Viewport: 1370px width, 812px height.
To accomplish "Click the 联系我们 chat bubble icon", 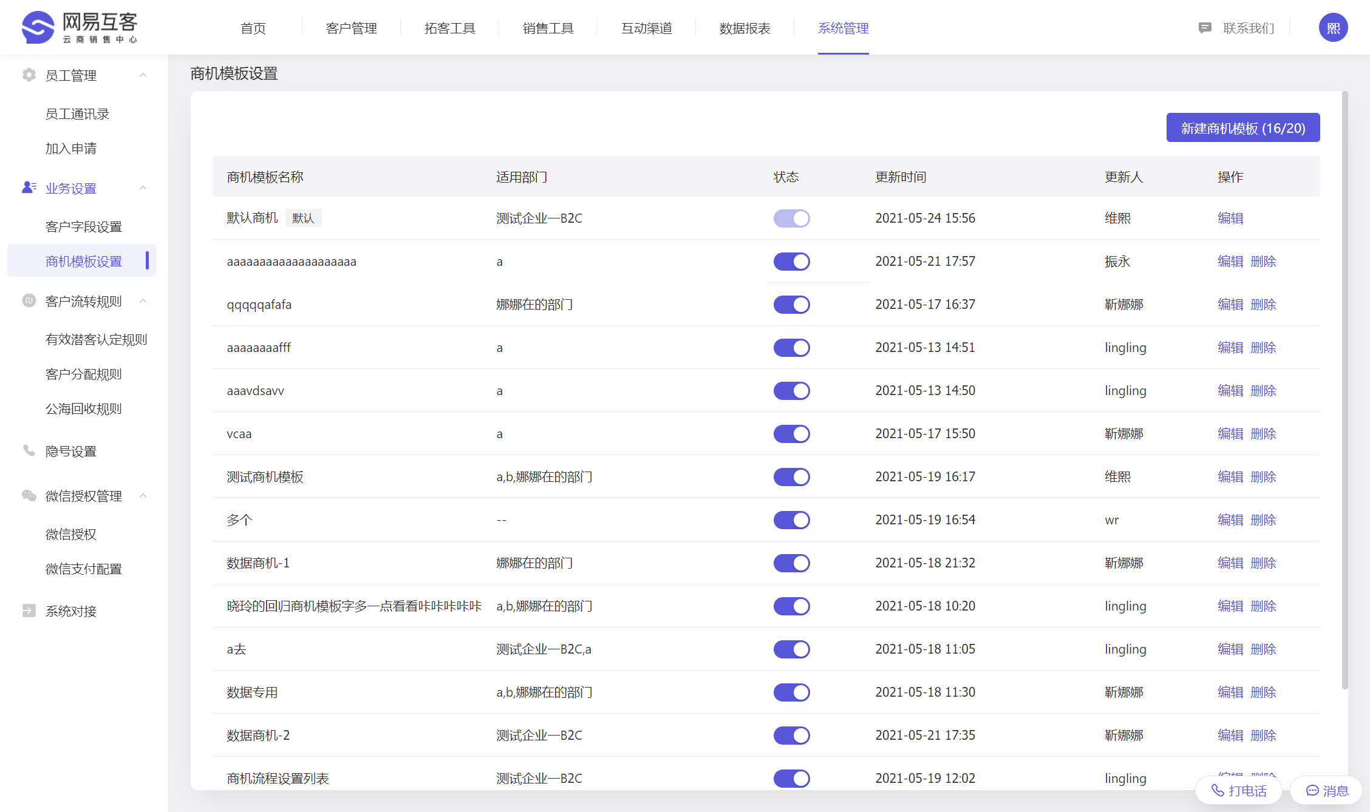I will tap(1205, 28).
